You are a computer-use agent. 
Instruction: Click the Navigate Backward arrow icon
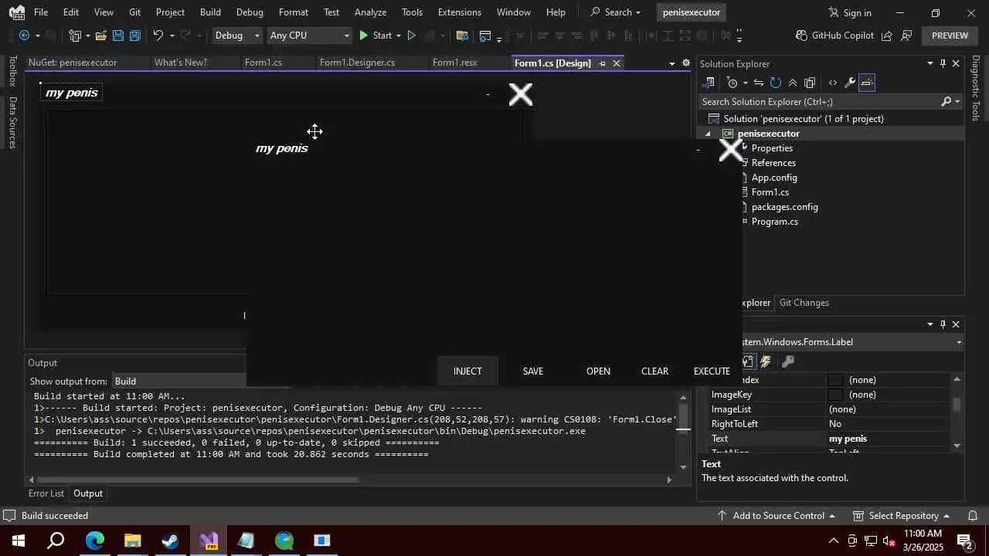coord(25,36)
